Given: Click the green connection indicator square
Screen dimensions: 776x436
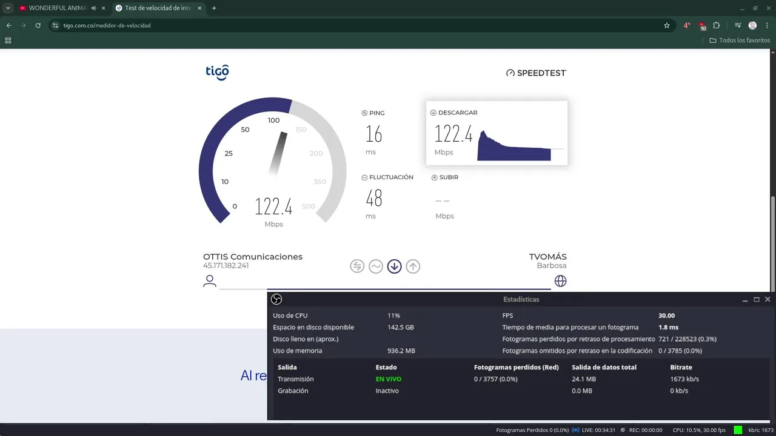Looking at the screenshot, I should tap(738, 430).
